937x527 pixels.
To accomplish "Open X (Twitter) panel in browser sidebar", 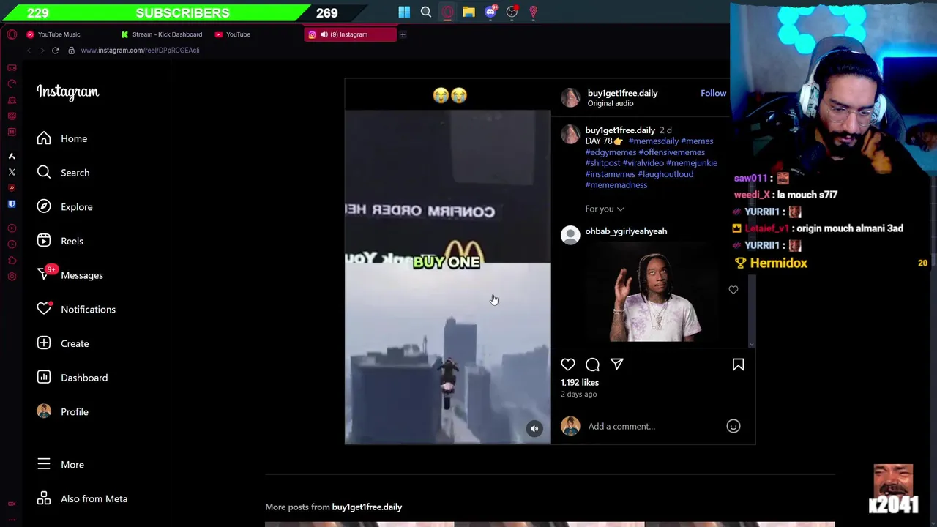I will pos(12,172).
